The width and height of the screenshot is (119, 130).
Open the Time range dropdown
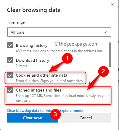point(59,32)
